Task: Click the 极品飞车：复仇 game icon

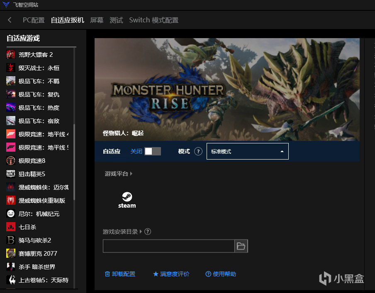Action: pos(11,94)
